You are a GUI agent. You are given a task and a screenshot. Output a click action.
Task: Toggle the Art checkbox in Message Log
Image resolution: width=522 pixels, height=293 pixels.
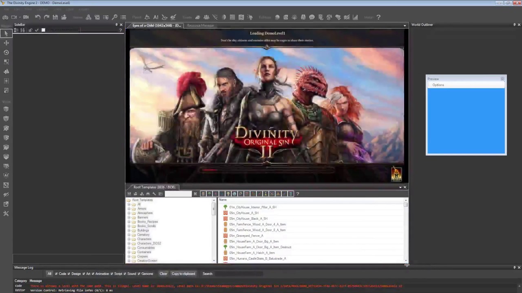[84, 273]
